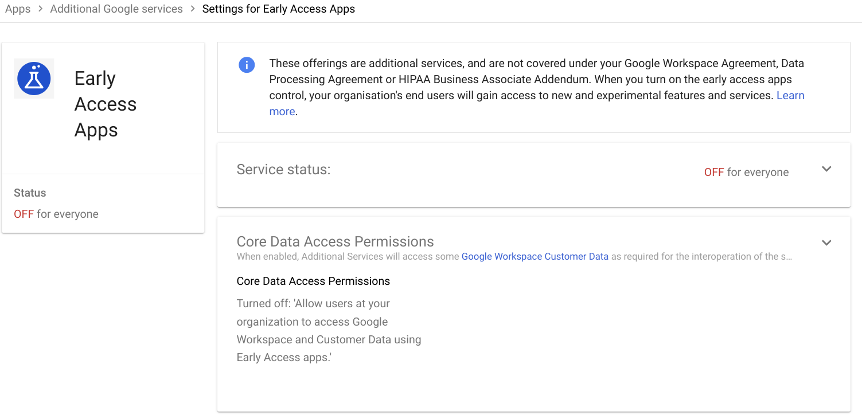The image size is (862, 415).
Task: Click OFF for everyone under Status
Action: click(56, 214)
